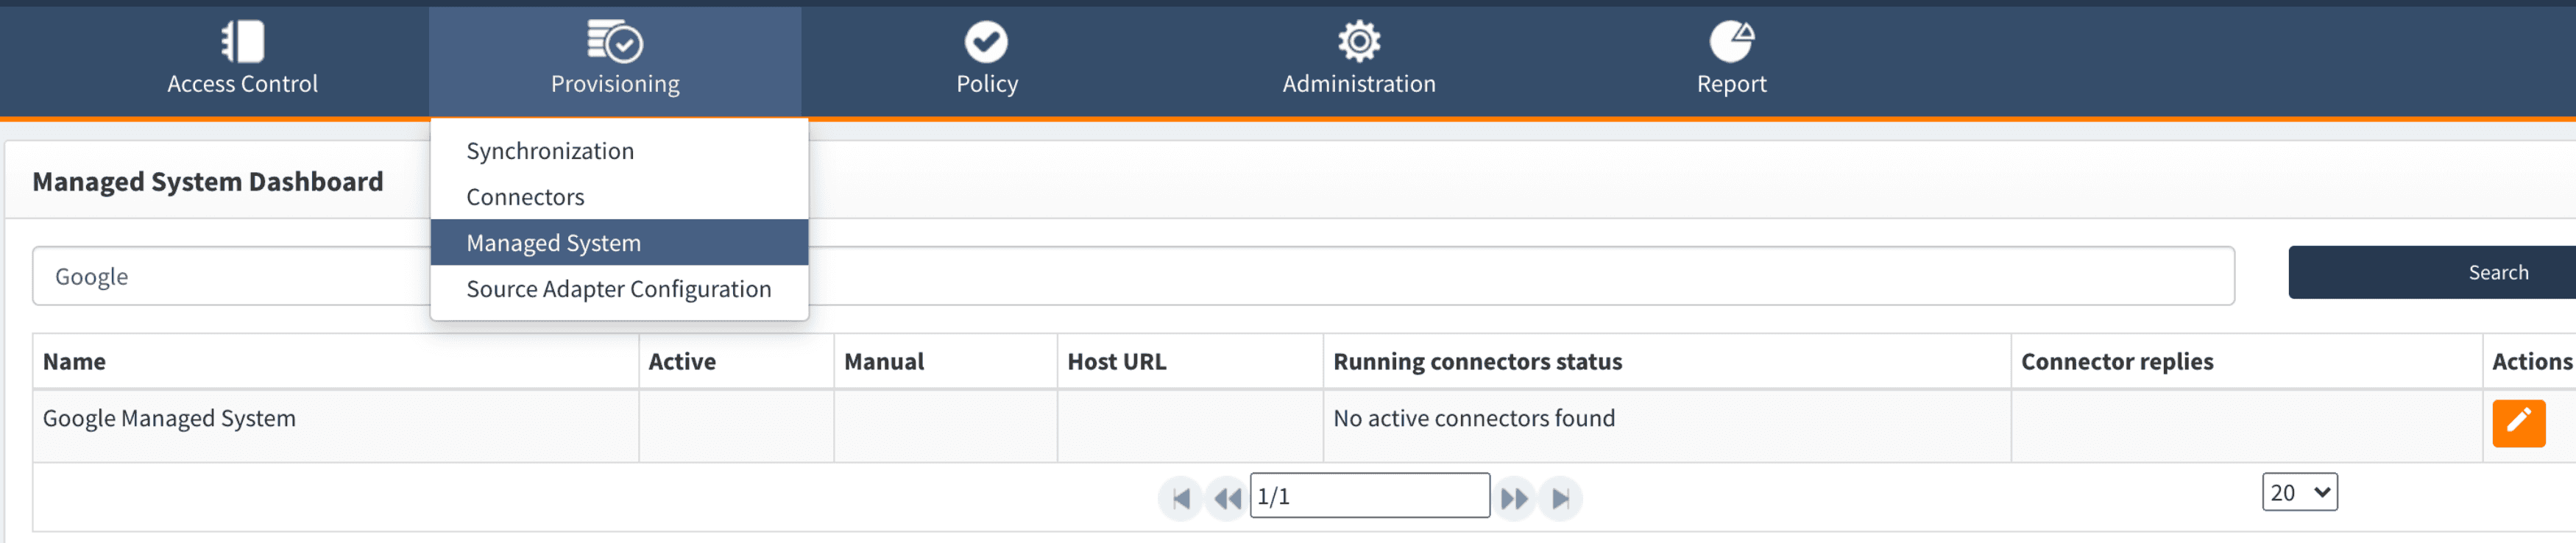The height and width of the screenshot is (543, 2576).
Task: Select Connectors from the Provisioning menu
Action: [x=525, y=197]
